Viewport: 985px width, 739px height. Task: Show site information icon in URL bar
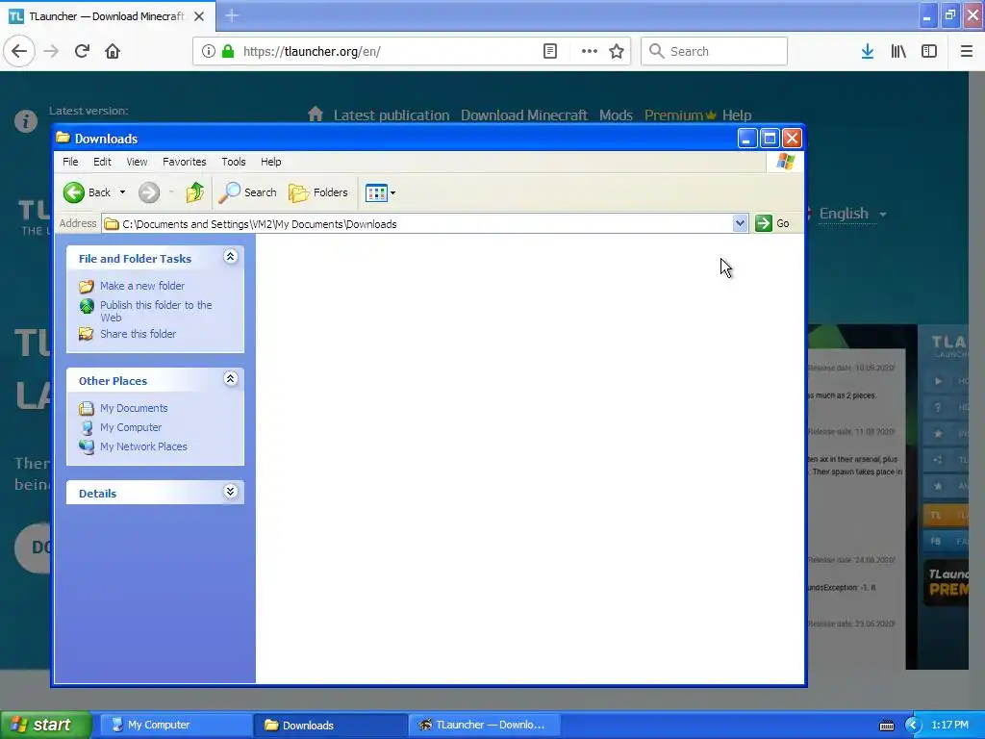[209, 51]
